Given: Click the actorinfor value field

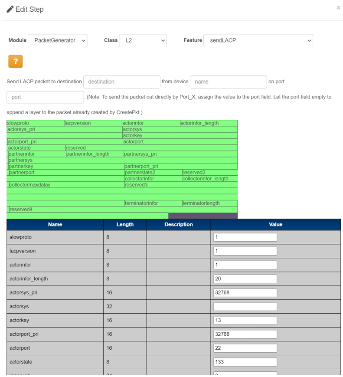Looking at the screenshot, I should tap(245, 265).
